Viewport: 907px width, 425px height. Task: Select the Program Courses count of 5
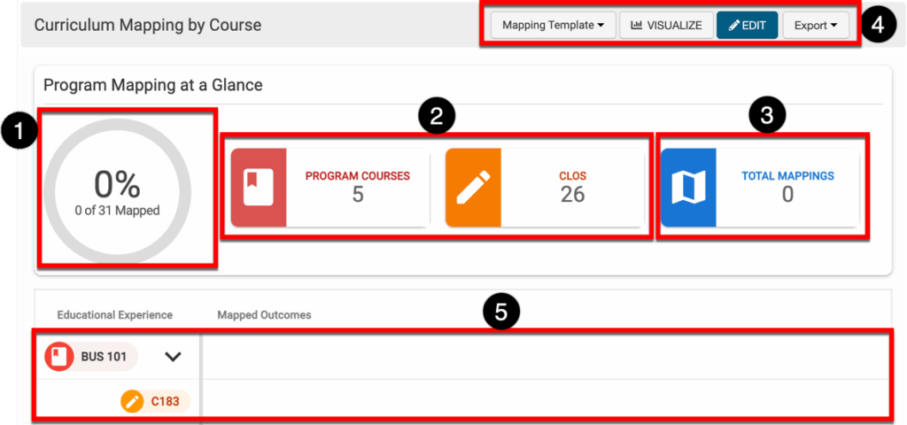pos(357,194)
